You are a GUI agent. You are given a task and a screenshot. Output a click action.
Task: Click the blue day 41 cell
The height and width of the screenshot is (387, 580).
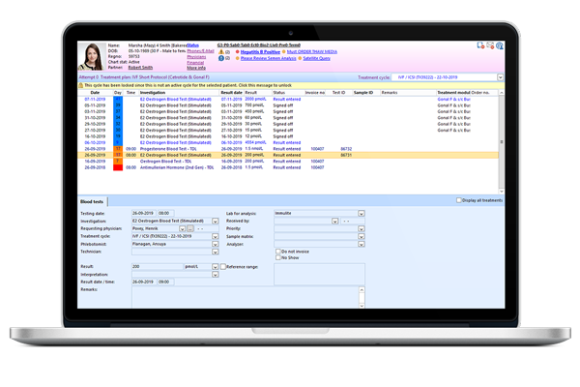(x=118, y=100)
